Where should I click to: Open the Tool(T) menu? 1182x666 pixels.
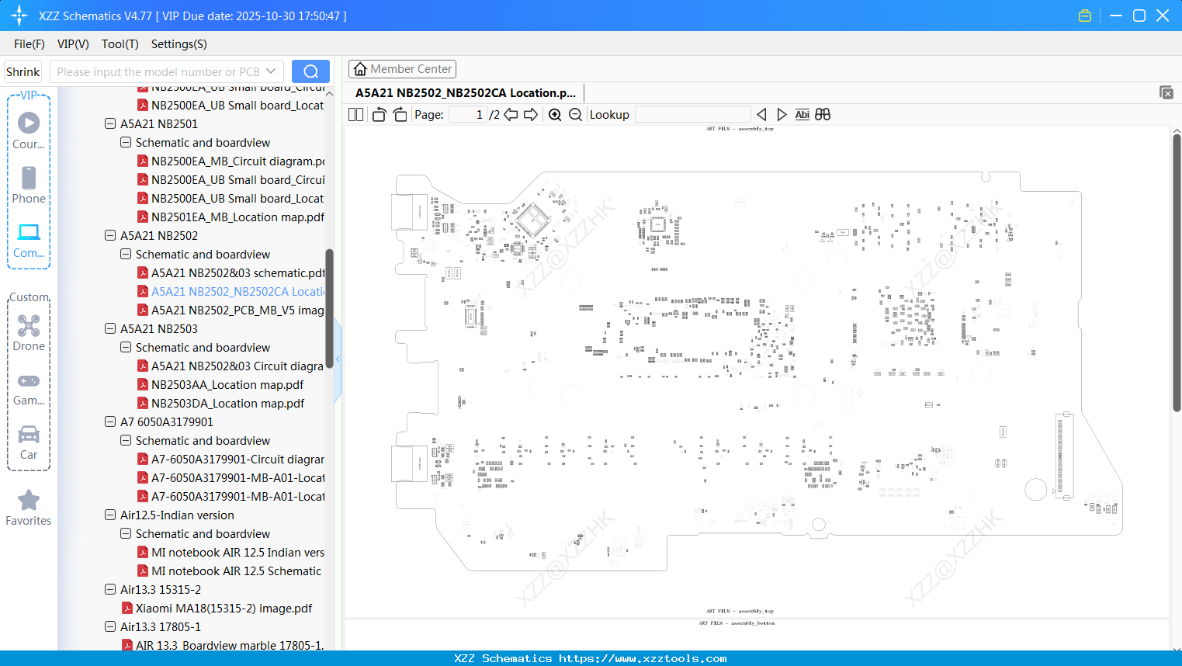[x=120, y=44]
